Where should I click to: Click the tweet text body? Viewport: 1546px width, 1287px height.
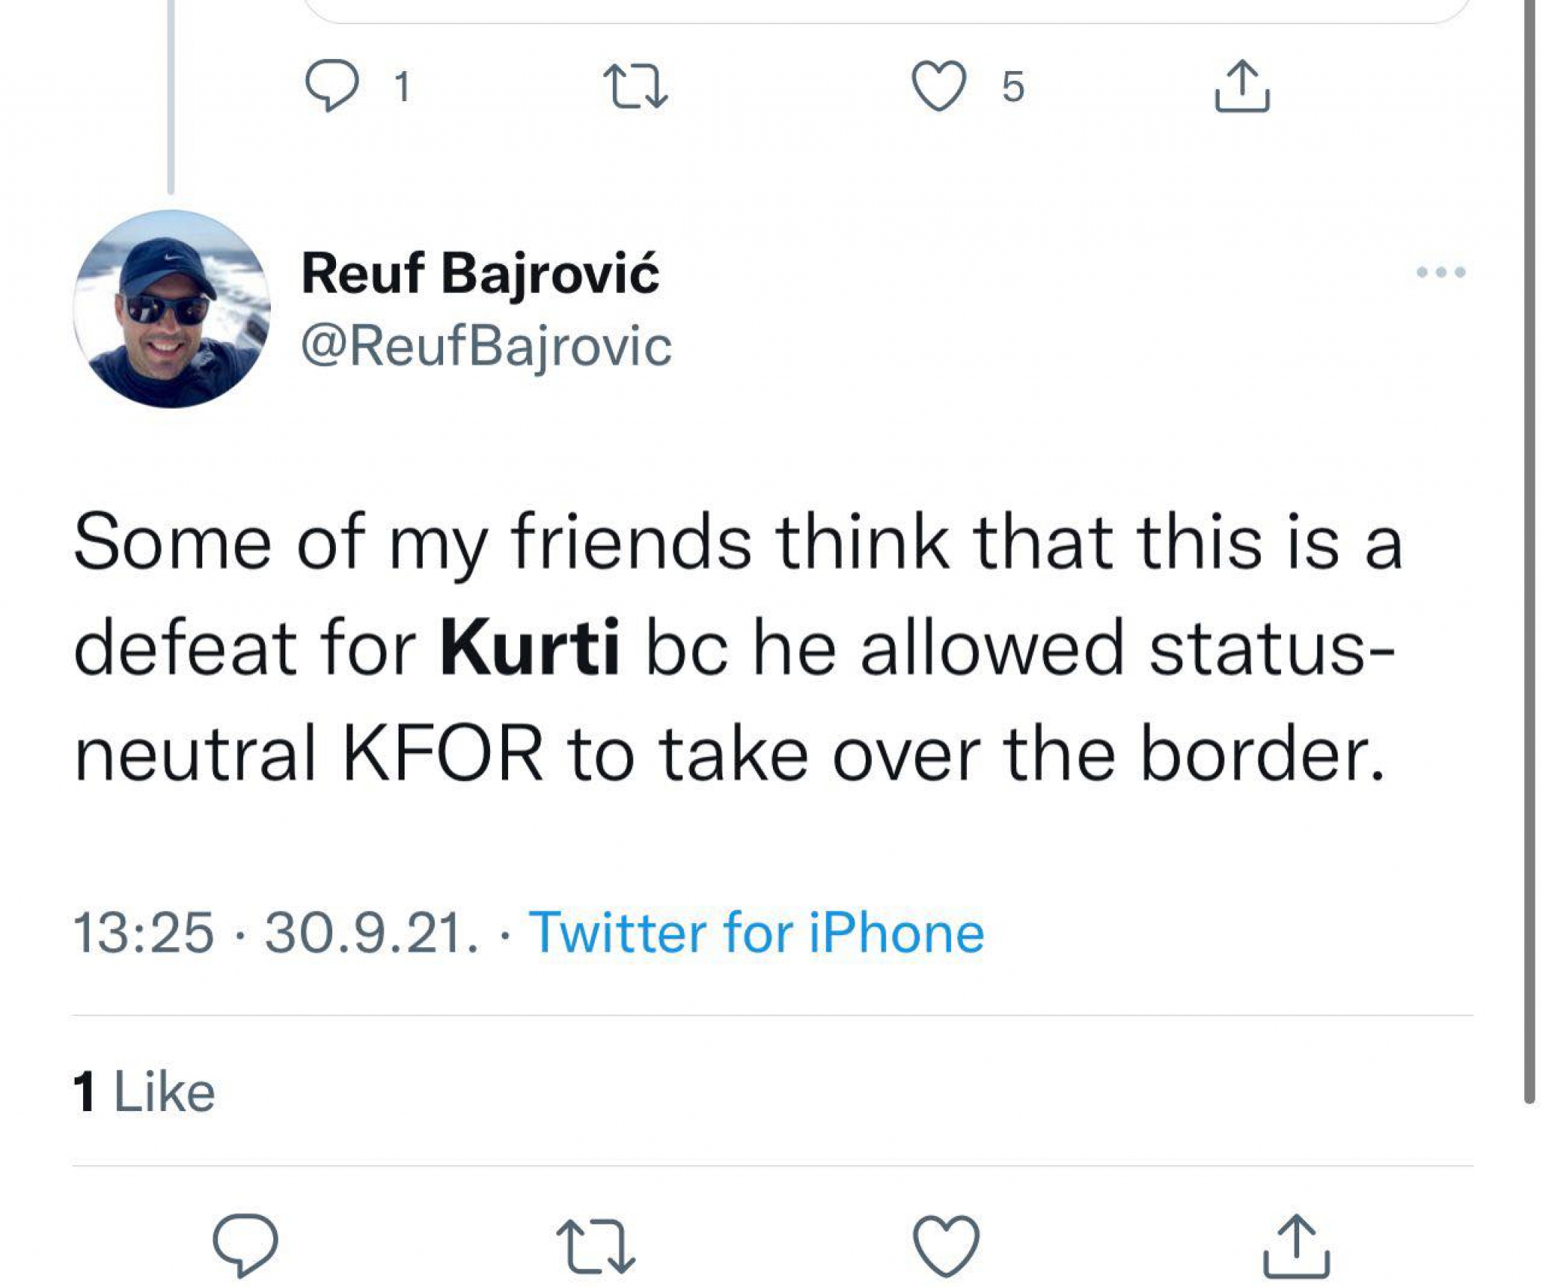point(736,648)
